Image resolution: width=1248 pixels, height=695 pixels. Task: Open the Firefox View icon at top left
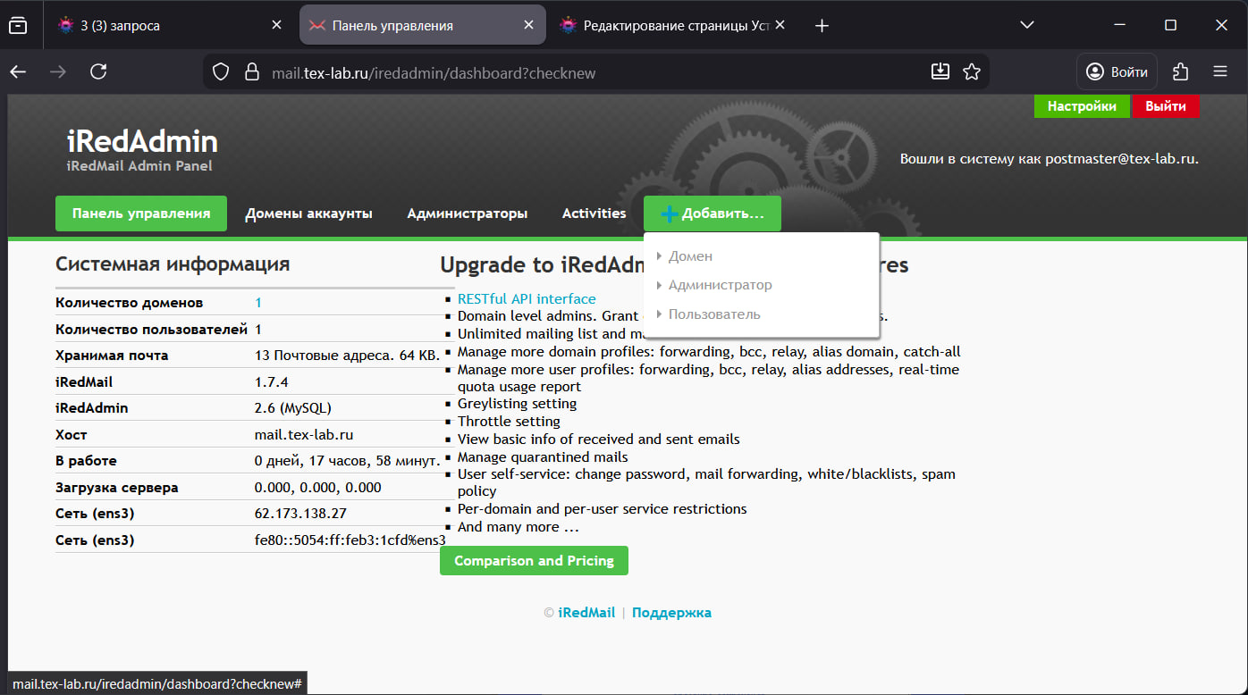18,26
